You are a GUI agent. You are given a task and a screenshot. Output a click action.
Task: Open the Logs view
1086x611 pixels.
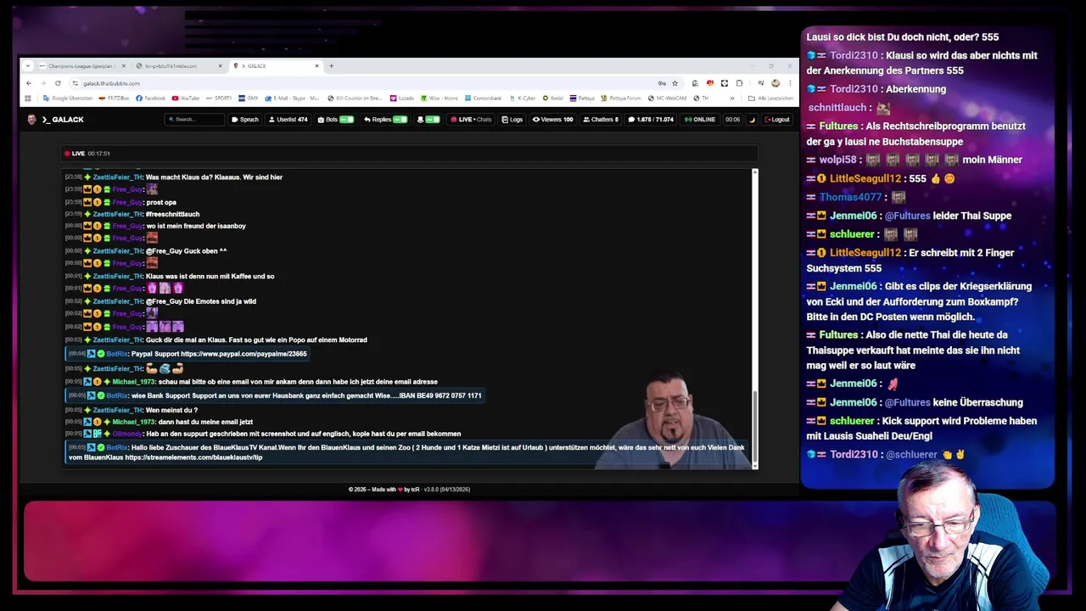coord(512,120)
